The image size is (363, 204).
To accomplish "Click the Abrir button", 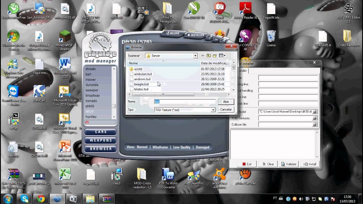I will click(x=226, y=102).
